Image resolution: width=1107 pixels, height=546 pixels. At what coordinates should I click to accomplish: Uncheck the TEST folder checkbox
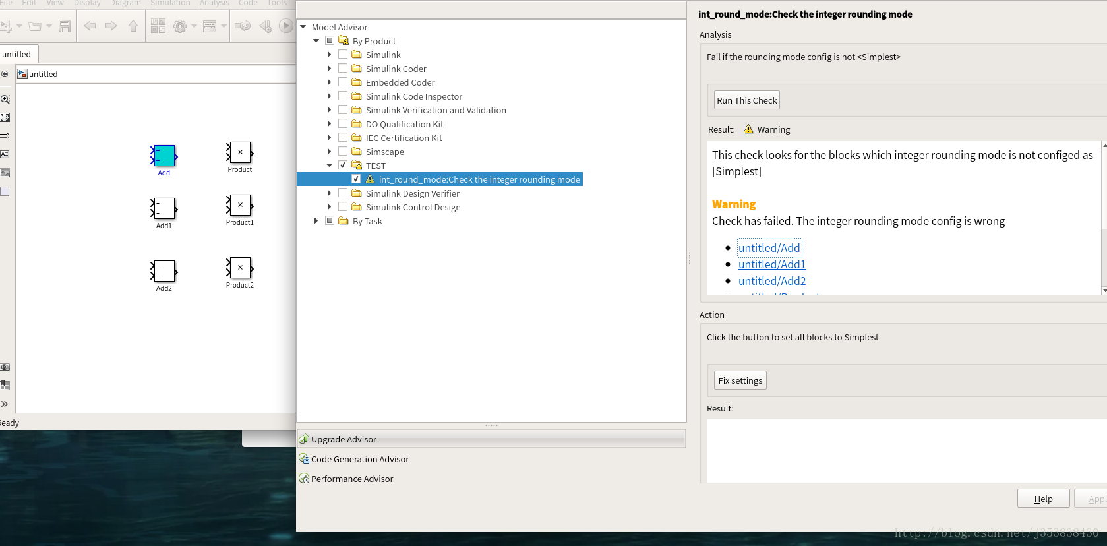point(343,166)
